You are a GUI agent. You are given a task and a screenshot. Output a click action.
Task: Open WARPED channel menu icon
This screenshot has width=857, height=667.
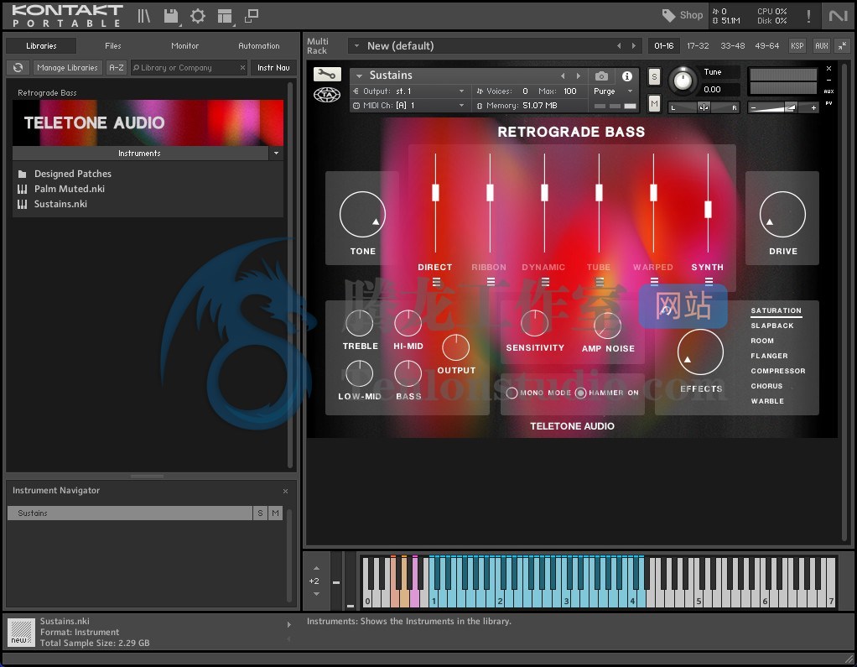(x=654, y=282)
